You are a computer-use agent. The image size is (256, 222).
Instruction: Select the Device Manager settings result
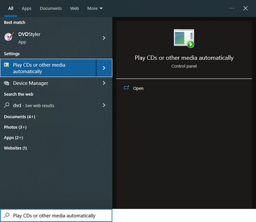(x=56, y=83)
